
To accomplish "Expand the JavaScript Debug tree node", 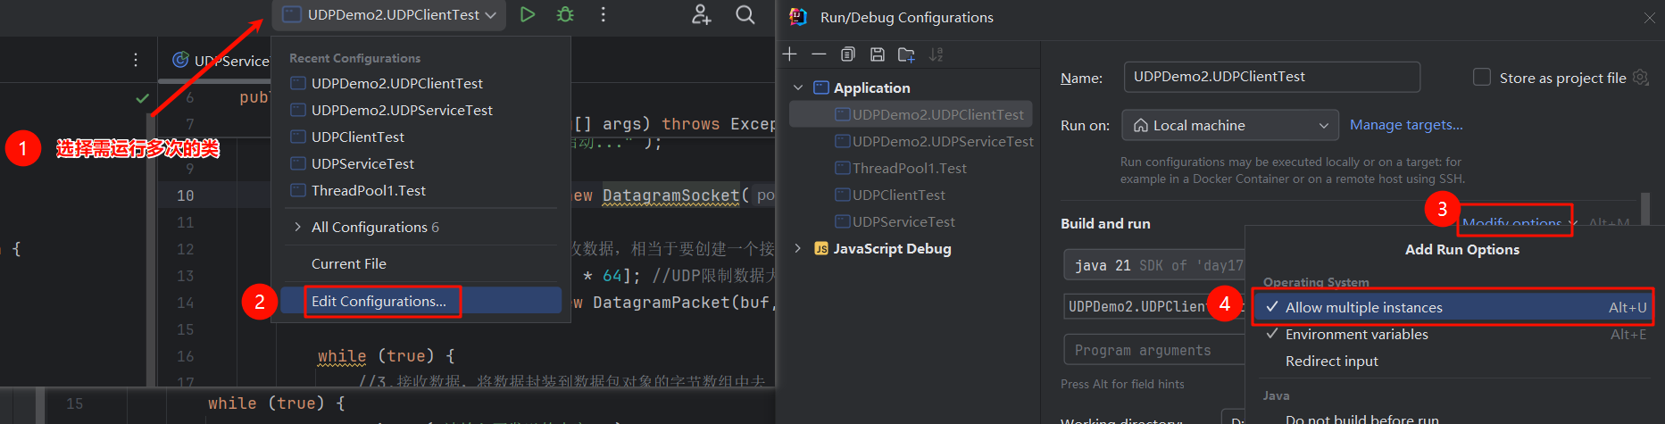I will (798, 248).
